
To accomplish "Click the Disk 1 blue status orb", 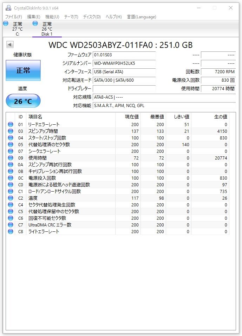I will [35, 23].
